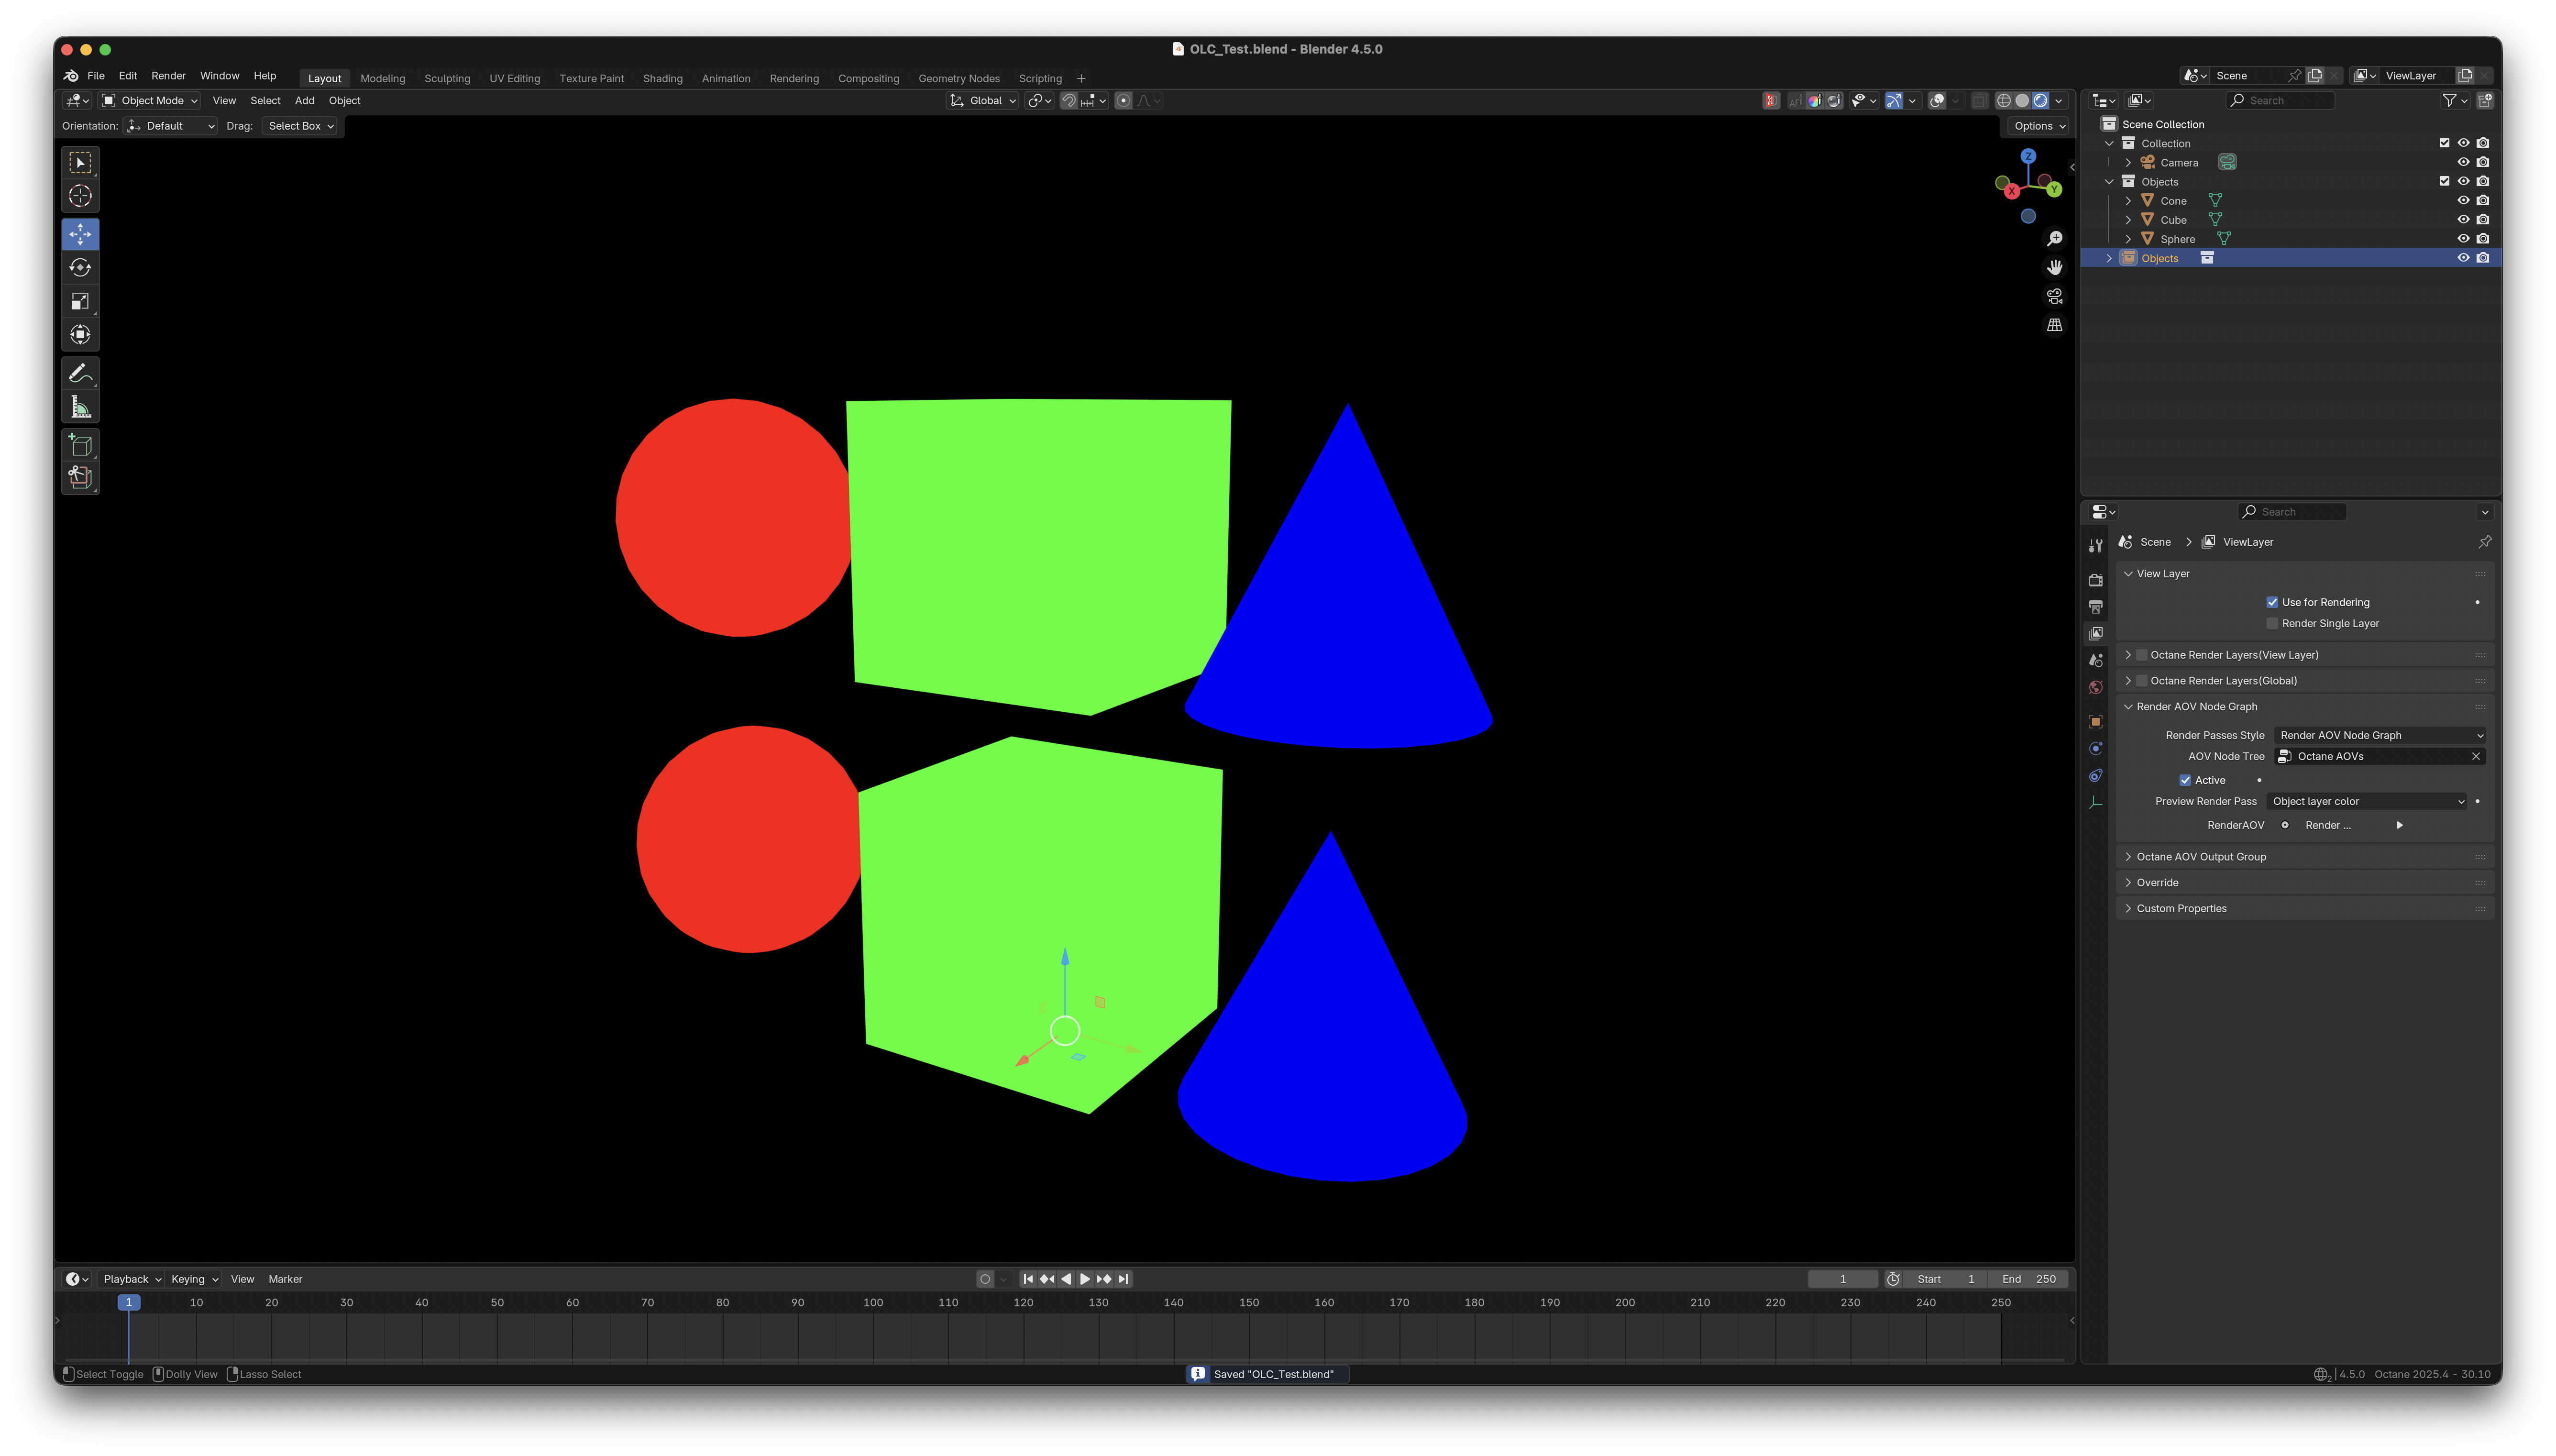2556x1456 pixels.
Task: Switch to the Compositing workspace tab
Action: (x=868, y=79)
